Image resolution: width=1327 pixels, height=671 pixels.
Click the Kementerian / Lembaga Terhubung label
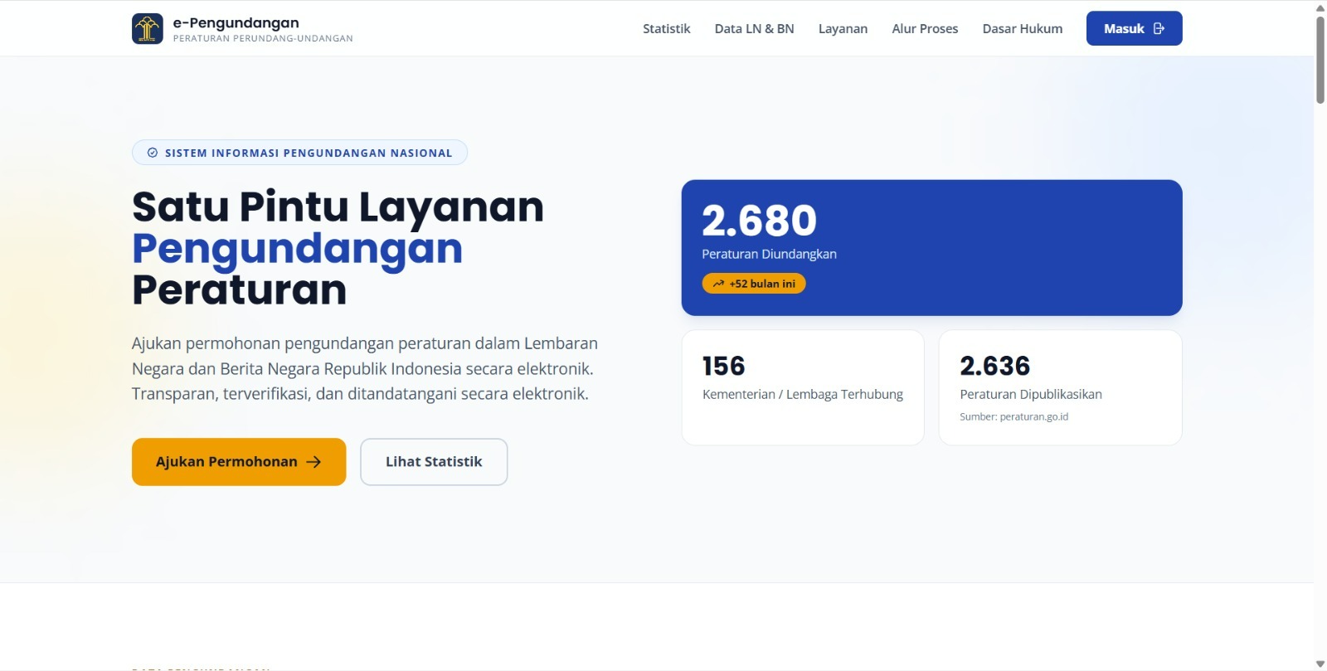pos(802,394)
